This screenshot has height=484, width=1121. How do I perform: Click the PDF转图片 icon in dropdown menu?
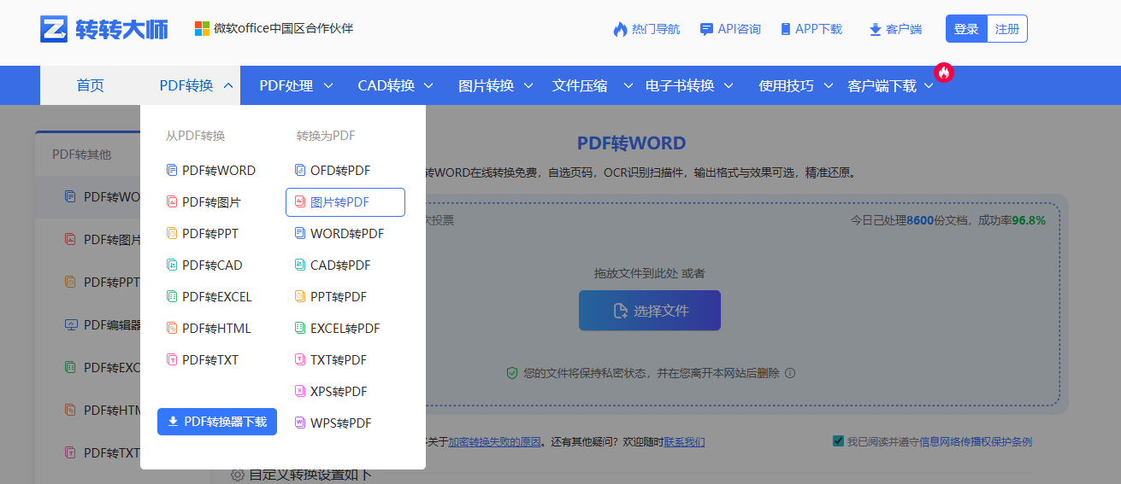coord(172,202)
